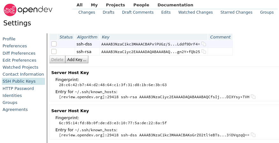Select the ssh-dss key checkbox

(x=54, y=44)
